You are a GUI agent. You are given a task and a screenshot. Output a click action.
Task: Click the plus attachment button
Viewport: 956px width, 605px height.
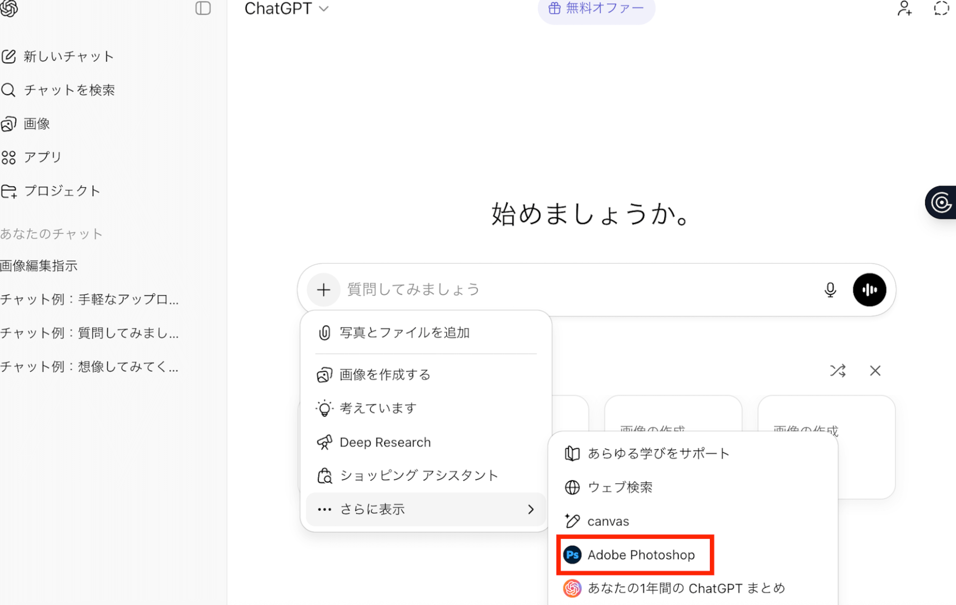pos(323,290)
